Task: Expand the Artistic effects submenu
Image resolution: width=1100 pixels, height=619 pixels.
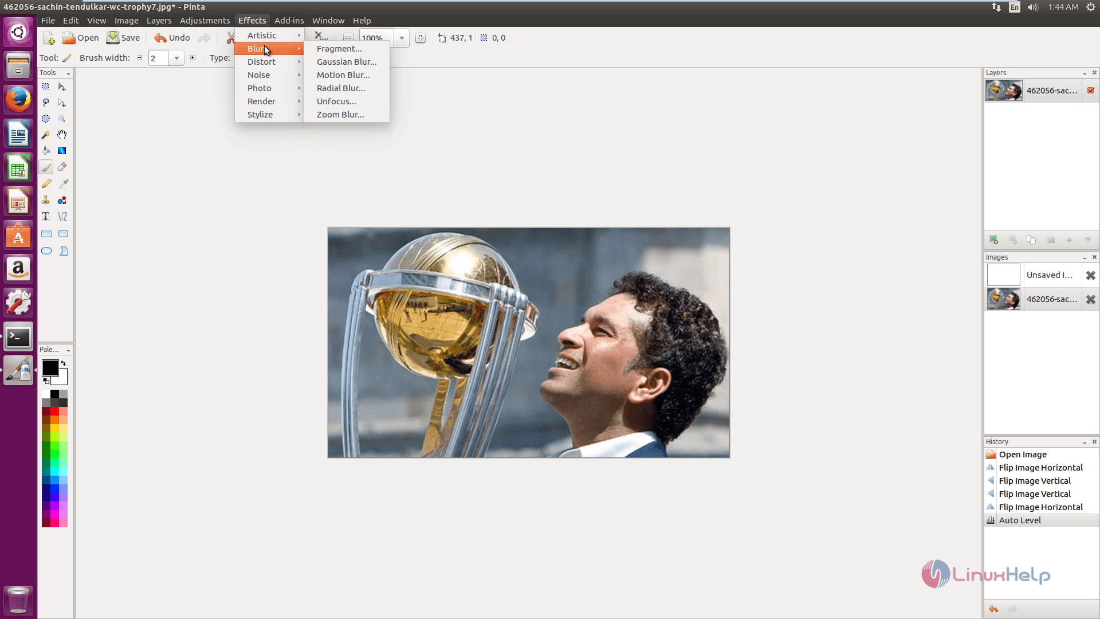Action: point(269,36)
